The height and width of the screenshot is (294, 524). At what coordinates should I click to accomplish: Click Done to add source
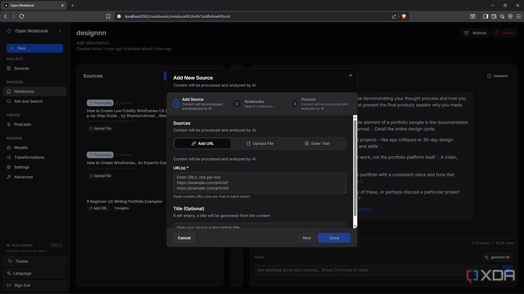click(334, 238)
